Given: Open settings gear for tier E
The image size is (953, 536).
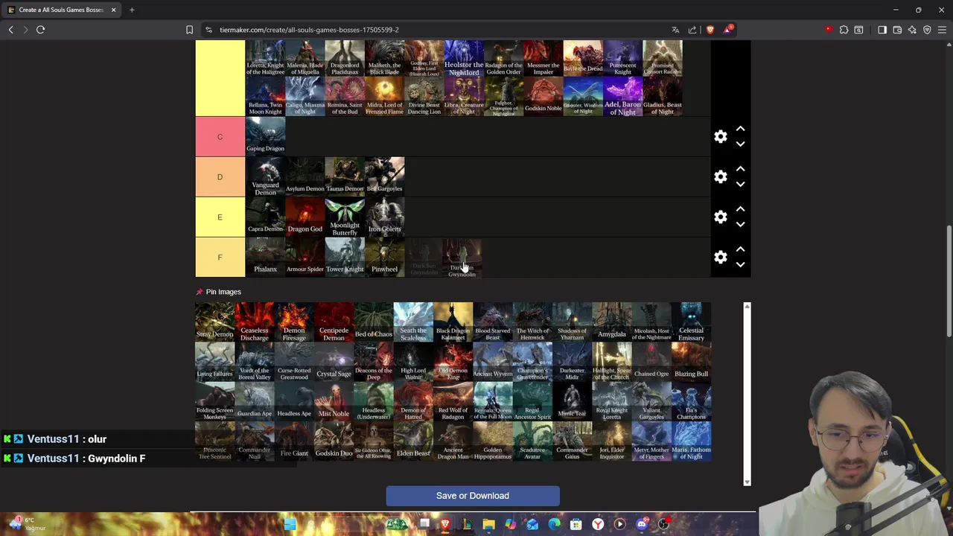Looking at the screenshot, I should (720, 217).
